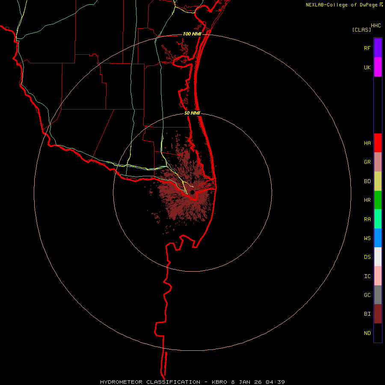This screenshot has width=385, height=385.
Task: Click the HA red legend swatch
Action: point(378,143)
